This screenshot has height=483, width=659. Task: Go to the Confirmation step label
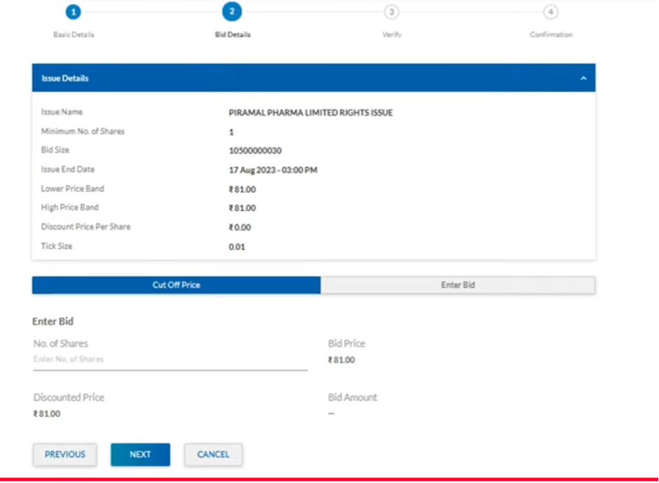(x=551, y=34)
